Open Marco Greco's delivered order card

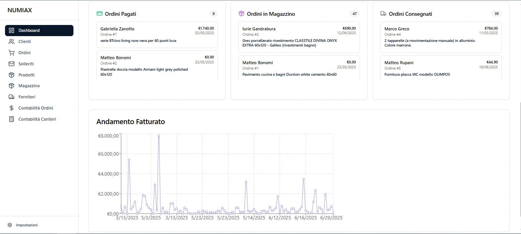click(441, 37)
